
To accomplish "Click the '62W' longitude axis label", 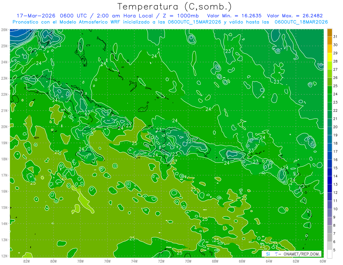I will 296,261.
